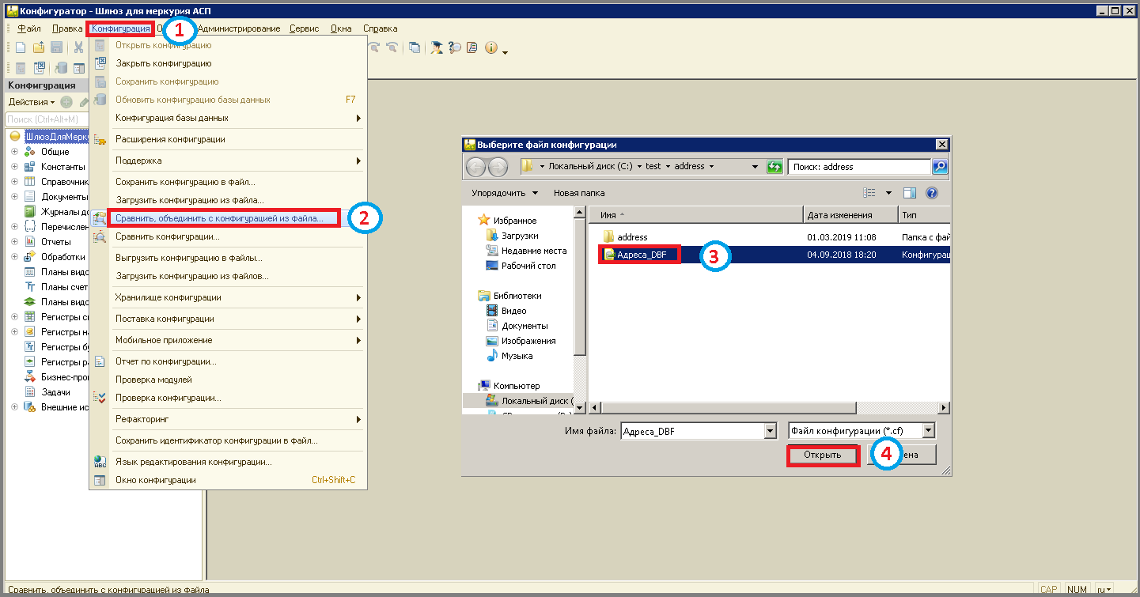Click the Задачи node icon in tree
This screenshot has height=597, width=1140.
click(29, 392)
